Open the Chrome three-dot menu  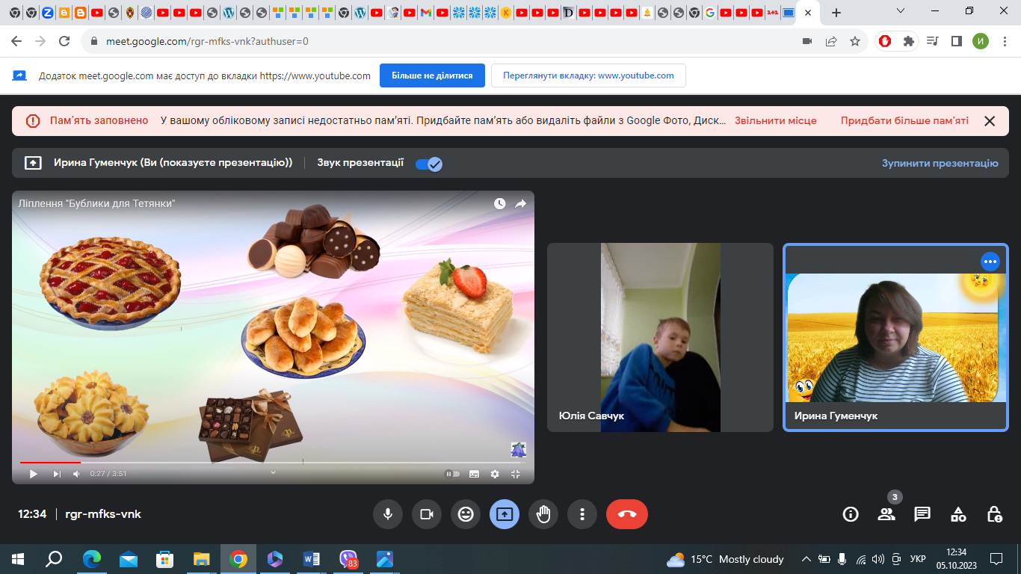coord(1004,42)
